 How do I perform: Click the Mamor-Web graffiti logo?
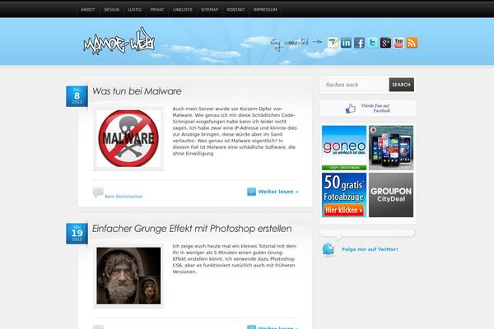point(119,41)
